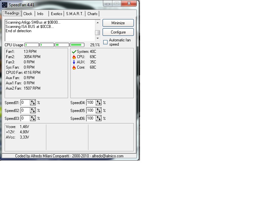
Task: Click the Speed05 percentage input field
Action: click(91, 110)
